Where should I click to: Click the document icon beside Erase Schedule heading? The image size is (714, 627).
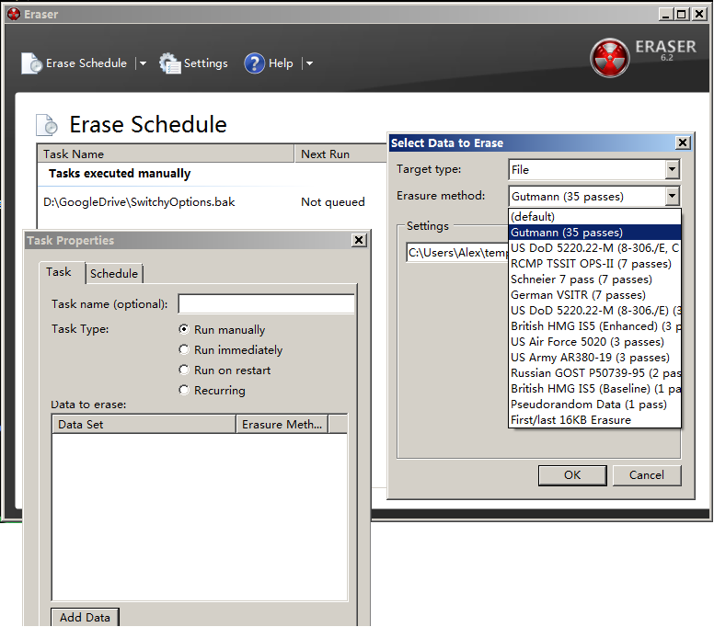(x=47, y=125)
